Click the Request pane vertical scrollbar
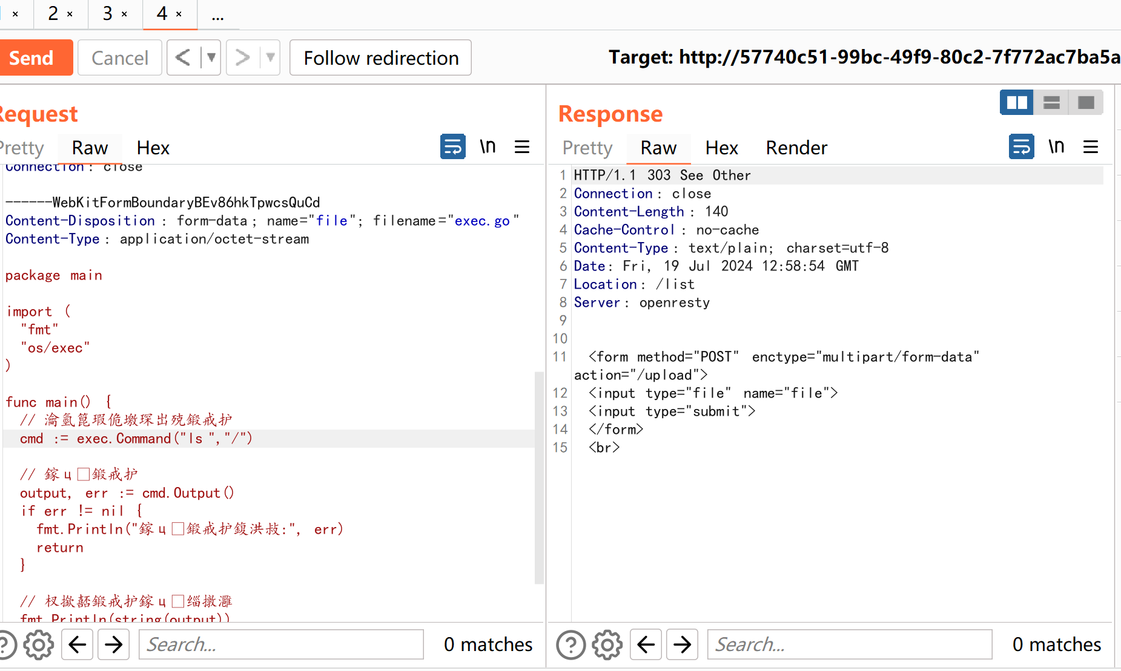Image resolution: width=1121 pixels, height=671 pixels. pos(539,477)
